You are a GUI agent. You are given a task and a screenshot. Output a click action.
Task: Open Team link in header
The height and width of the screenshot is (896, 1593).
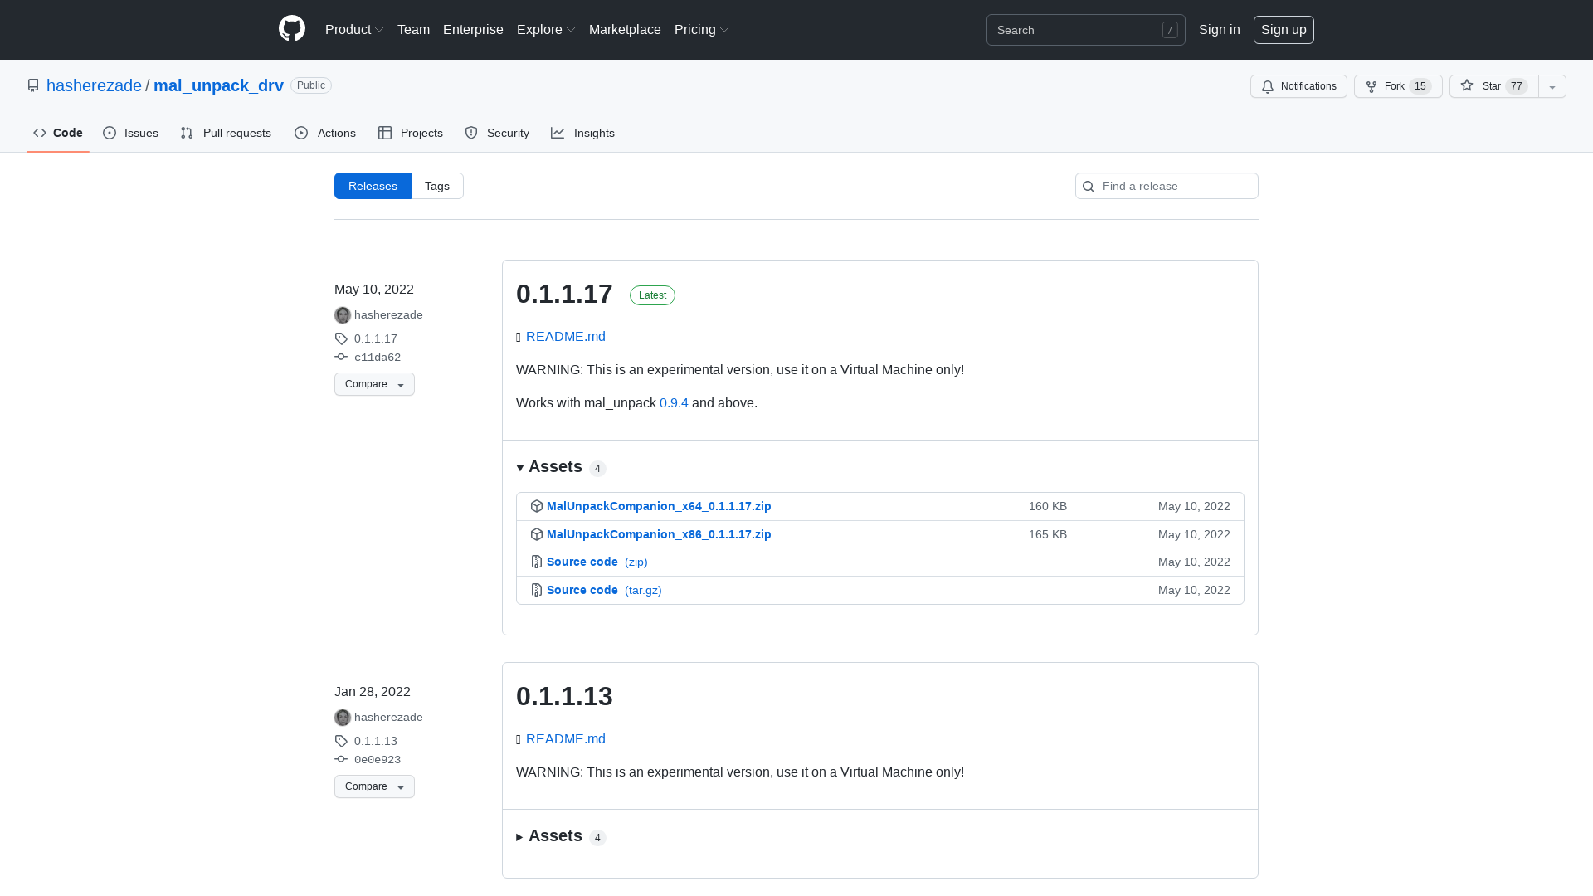(413, 30)
